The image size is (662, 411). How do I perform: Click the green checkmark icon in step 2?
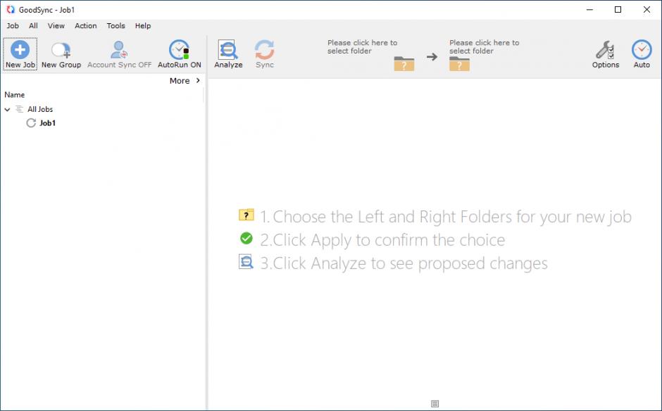(246, 239)
